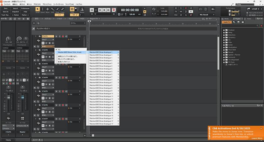The width and height of the screenshot is (264, 142).
Task: Click the Learn More link in banner
Action: pyautogui.click(x=256, y=138)
